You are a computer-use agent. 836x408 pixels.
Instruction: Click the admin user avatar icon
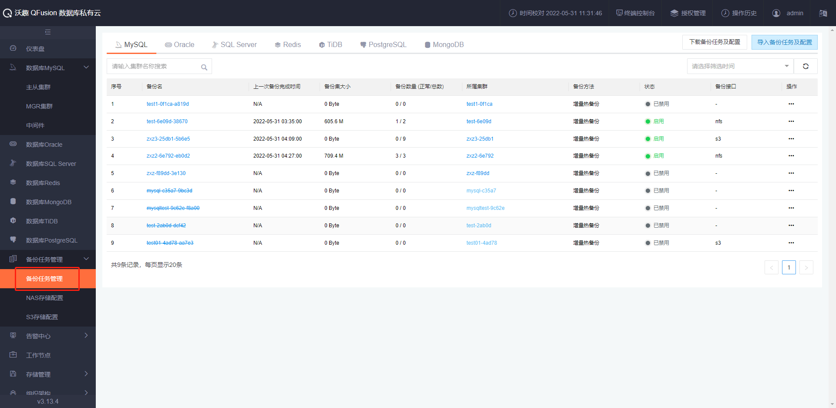pos(776,13)
